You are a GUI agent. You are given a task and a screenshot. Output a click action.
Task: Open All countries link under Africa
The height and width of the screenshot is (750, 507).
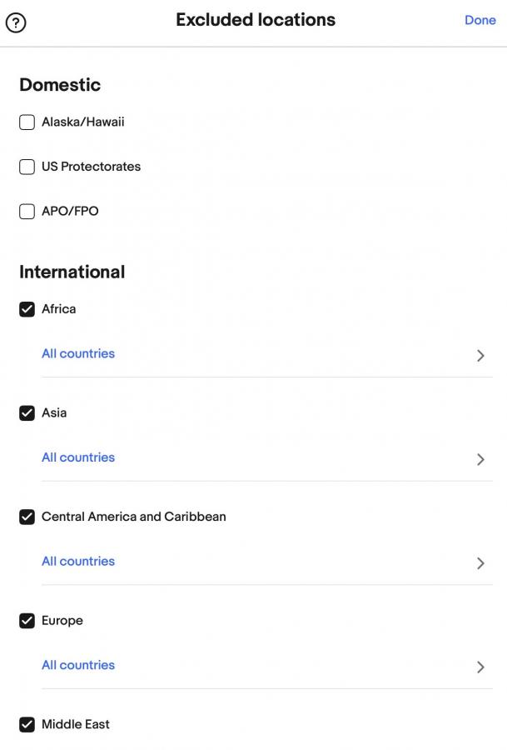78,353
